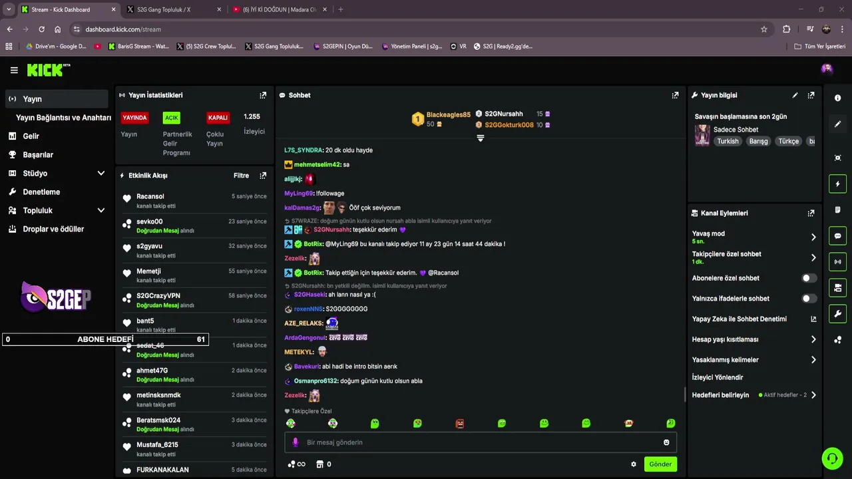The width and height of the screenshot is (852, 479).
Task: Enable Yalnızca ifadelerle sohbet toggle
Action: pyautogui.click(x=809, y=299)
